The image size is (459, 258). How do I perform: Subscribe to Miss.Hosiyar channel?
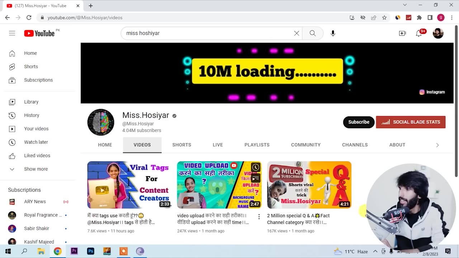(x=359, y=122)
